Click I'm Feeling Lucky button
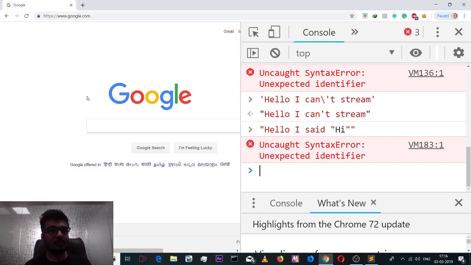The width and height of the screenshot is (471, 265). pyautogui.click(x=195, y=148)
